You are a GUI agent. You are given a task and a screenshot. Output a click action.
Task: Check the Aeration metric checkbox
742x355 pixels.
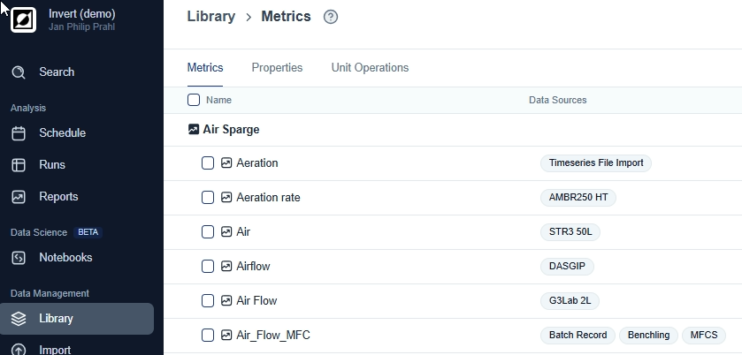click(x=208, y=163)
